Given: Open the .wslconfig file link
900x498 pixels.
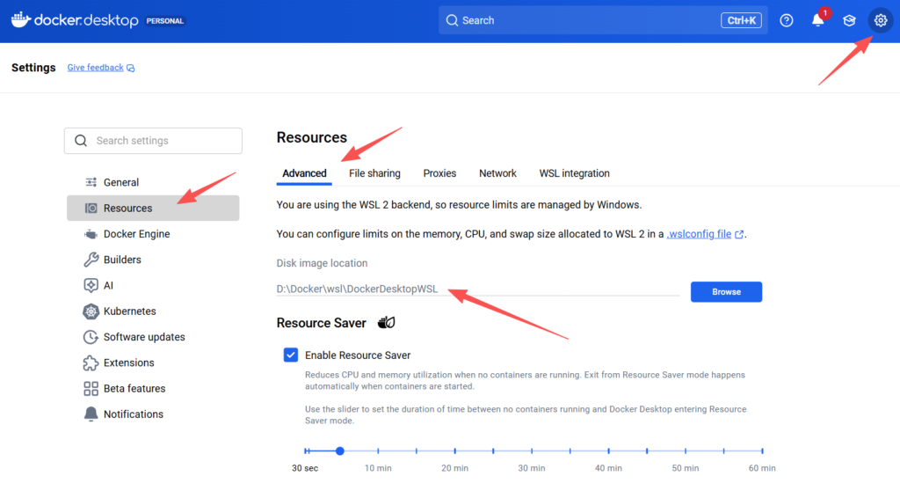Looking at the screenshot, I should pos(699,234).
